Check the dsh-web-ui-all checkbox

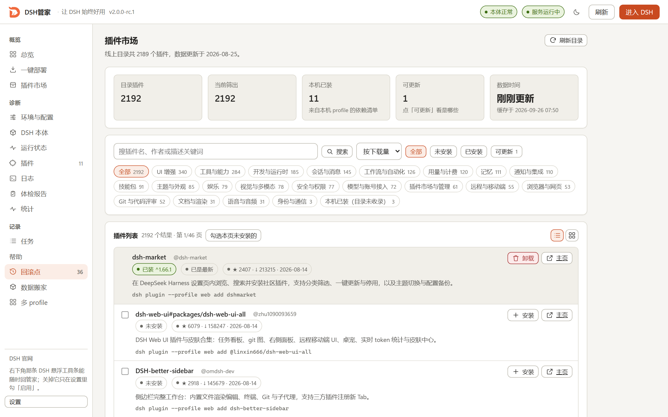[125, 315]
